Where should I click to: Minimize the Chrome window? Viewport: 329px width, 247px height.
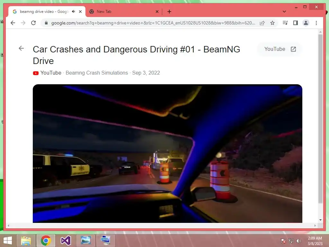click(296, 7)
